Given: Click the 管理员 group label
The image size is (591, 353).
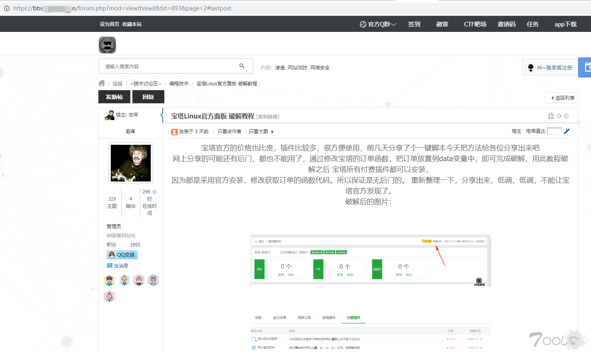Looking at the screenshot, I should [x=114, y=227].
